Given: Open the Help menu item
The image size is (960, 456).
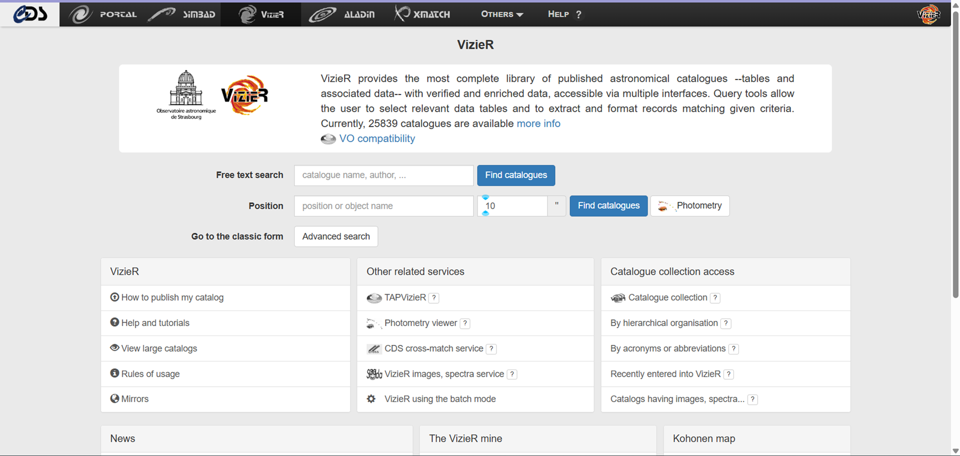Looking at the screenshot, I should click(x=565, y=14).
